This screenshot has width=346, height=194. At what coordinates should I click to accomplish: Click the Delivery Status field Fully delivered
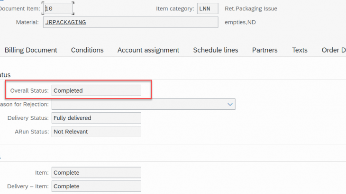(96, 118)
